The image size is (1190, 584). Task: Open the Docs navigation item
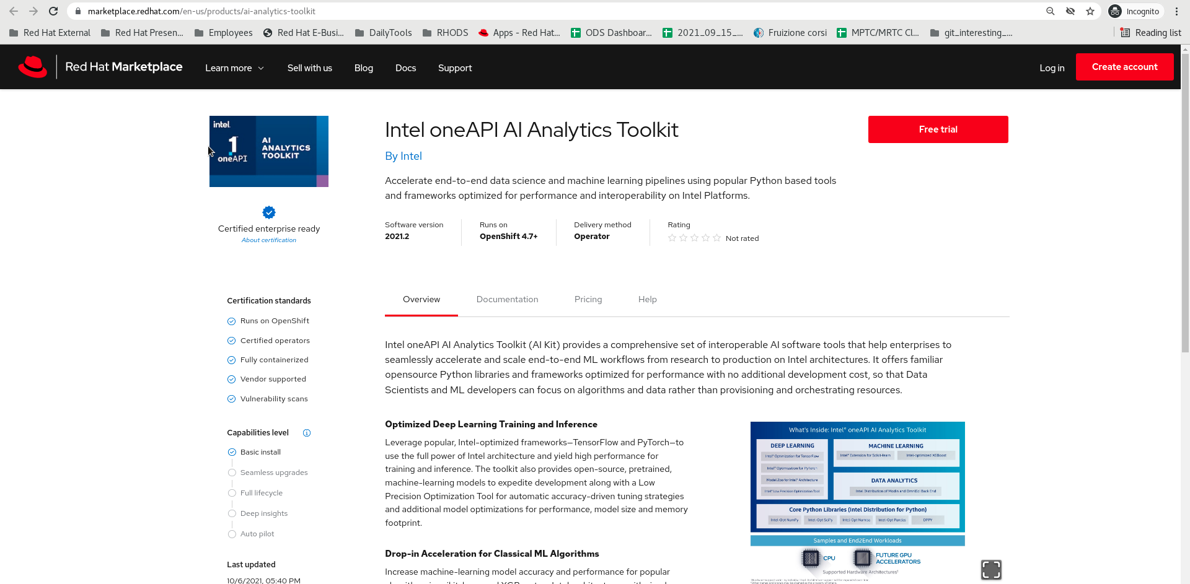point(406,68)
